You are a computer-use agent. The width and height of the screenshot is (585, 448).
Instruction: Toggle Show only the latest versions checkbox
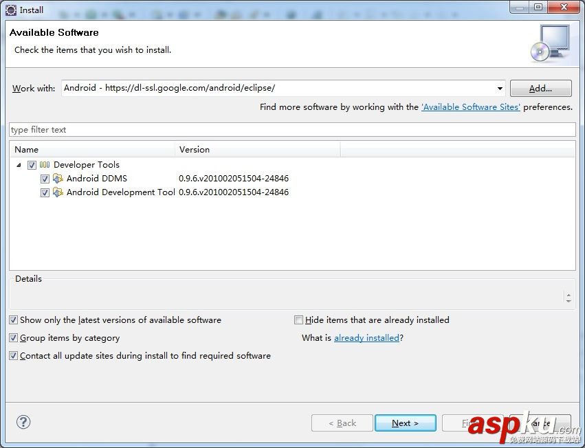click(14, 320)
